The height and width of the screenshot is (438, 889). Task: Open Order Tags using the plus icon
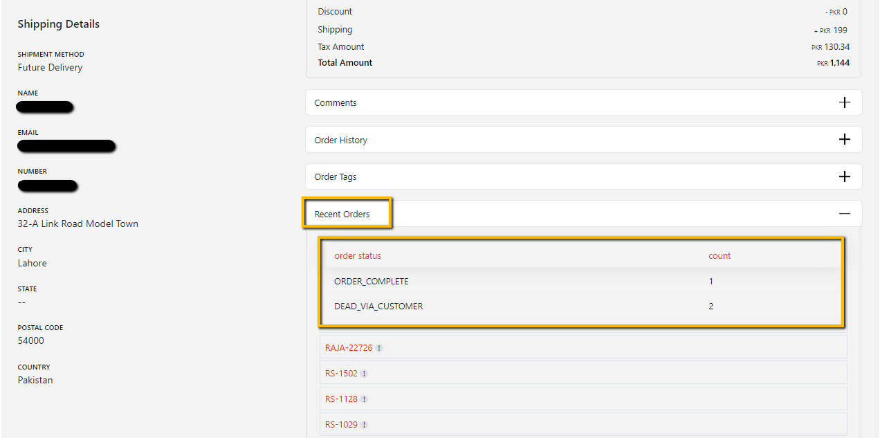point(844,176)
